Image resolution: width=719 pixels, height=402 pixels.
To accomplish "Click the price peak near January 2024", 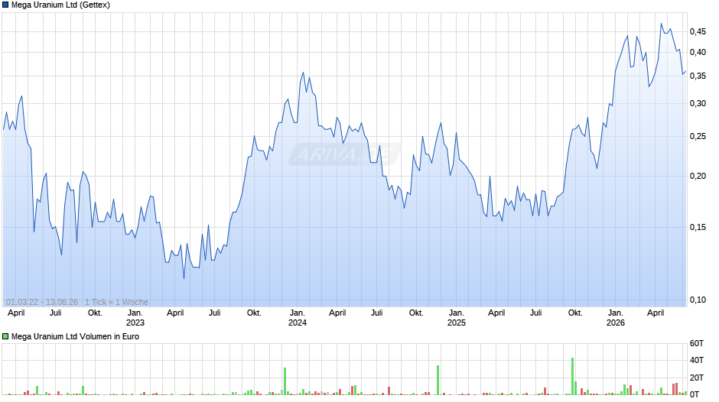I will 303,73.
